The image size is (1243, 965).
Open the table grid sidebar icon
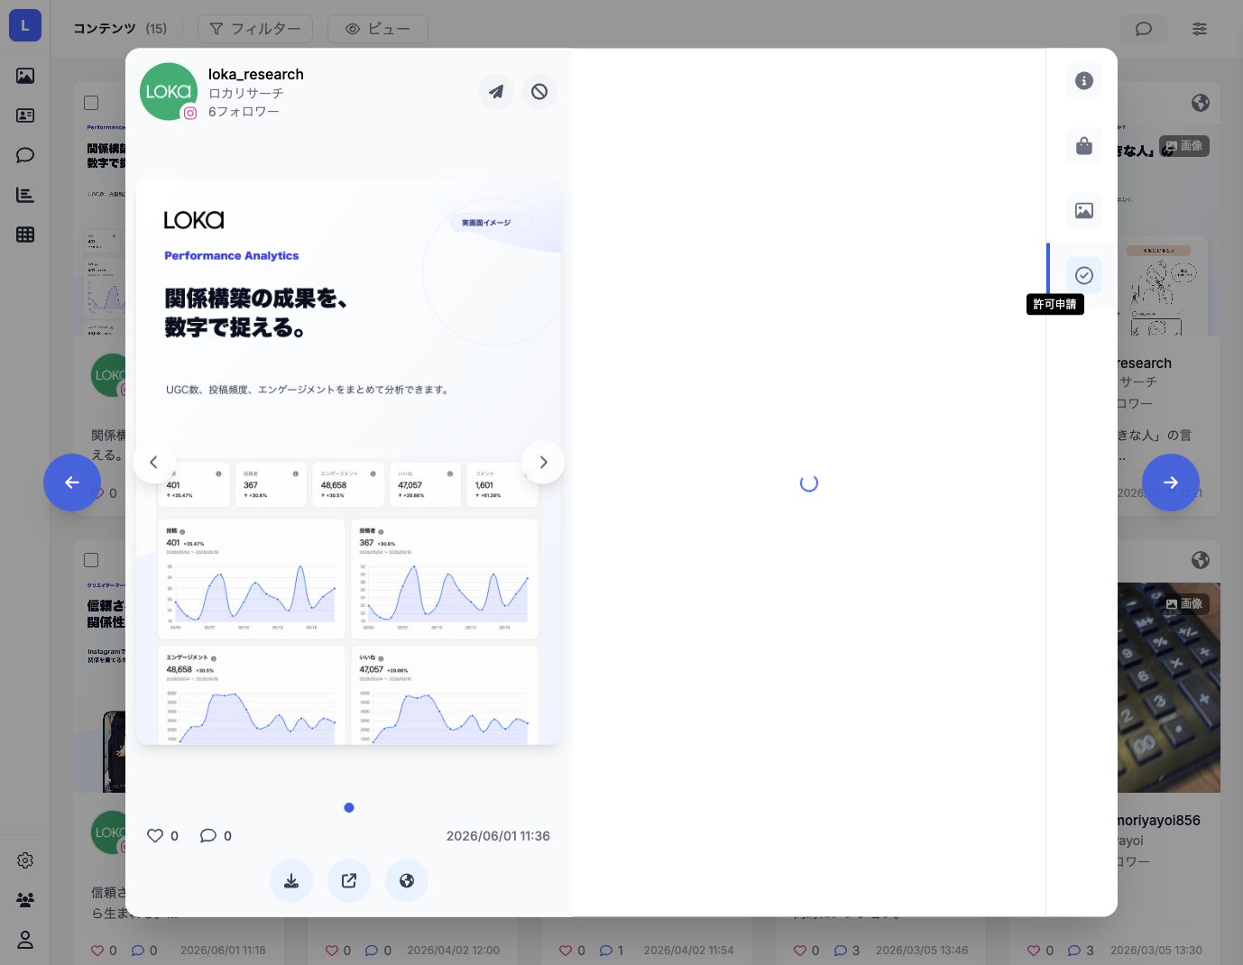tap(25, 234)
